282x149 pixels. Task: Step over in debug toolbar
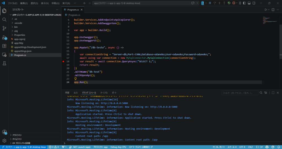click(215, 3)
